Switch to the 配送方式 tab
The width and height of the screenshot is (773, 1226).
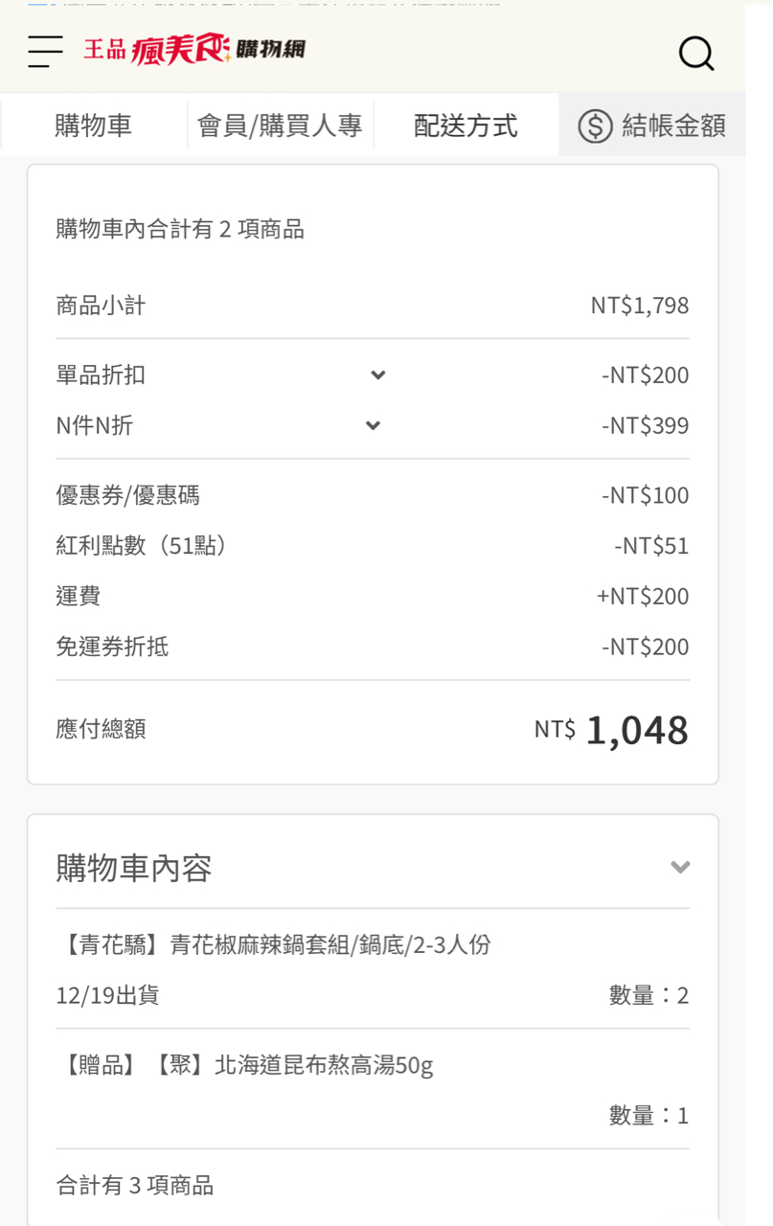pos(466,125)
